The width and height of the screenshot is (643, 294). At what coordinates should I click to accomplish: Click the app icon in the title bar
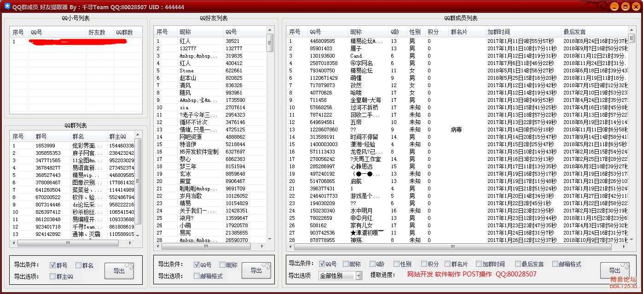pyautogui.click(x=7, y=6)
